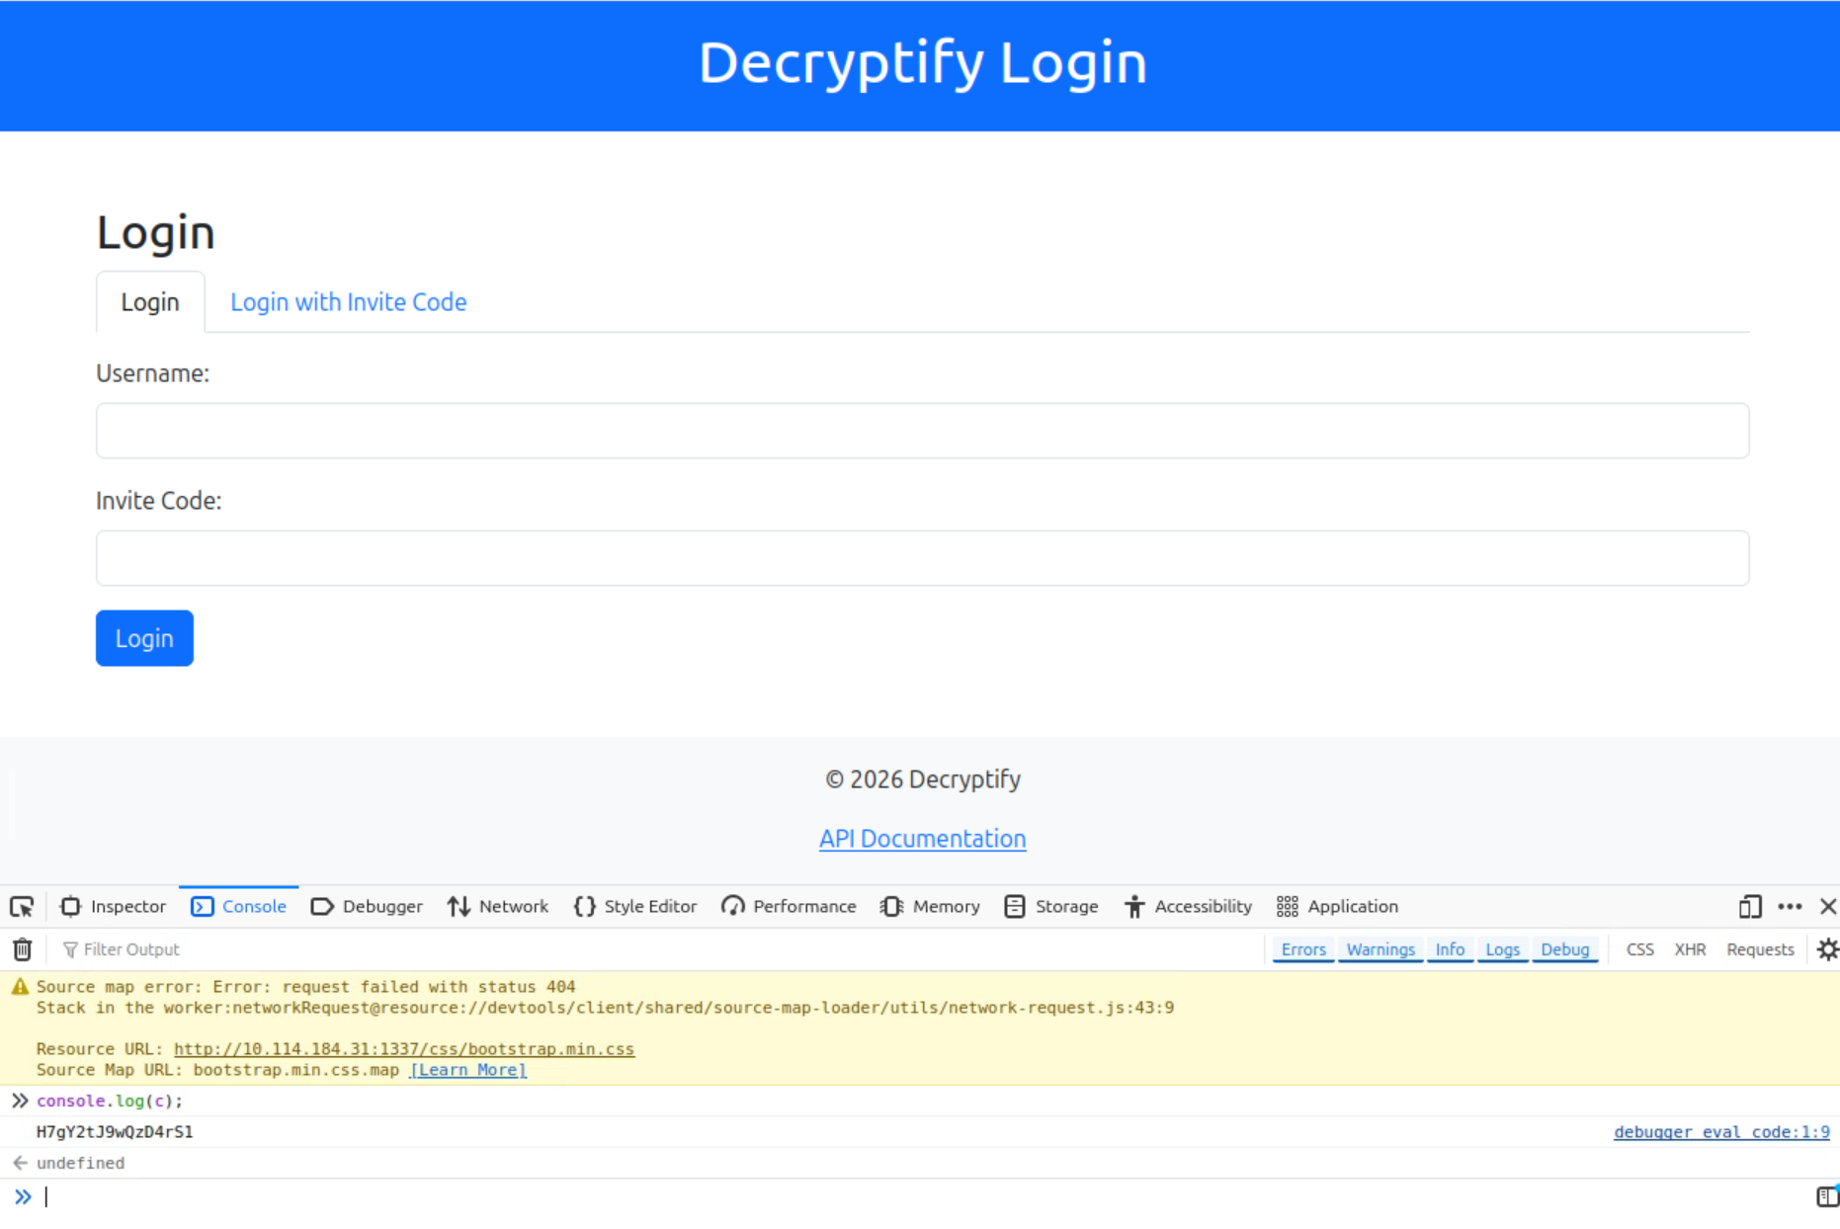Click the console command input line
Viewport: 1840px width, 1229px height.
919,1197
